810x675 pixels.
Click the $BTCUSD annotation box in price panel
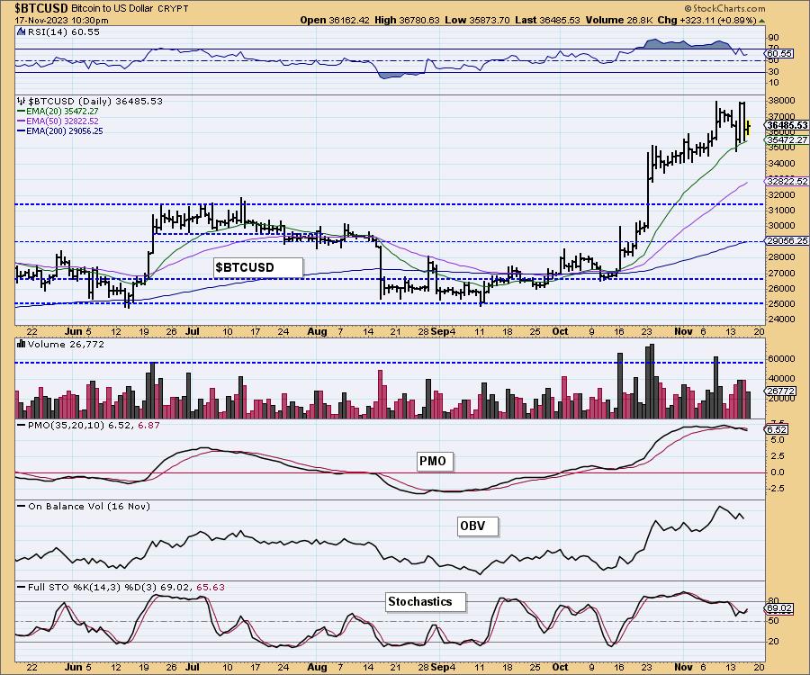[x=257, y=267]
